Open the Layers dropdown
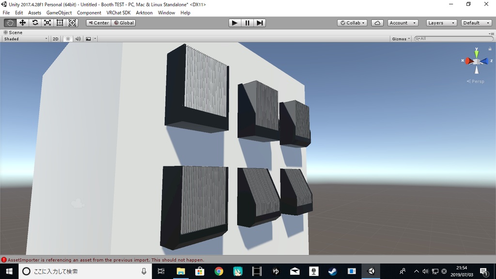Viewport: 496px width, 279px height. (441, 23)
